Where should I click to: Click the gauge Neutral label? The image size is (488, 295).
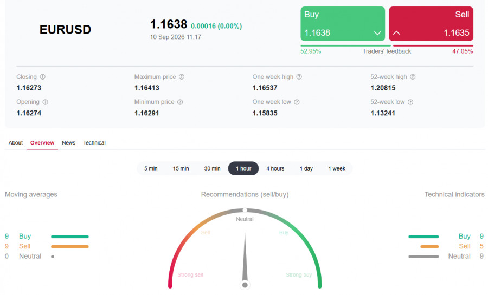coord(245,219)
